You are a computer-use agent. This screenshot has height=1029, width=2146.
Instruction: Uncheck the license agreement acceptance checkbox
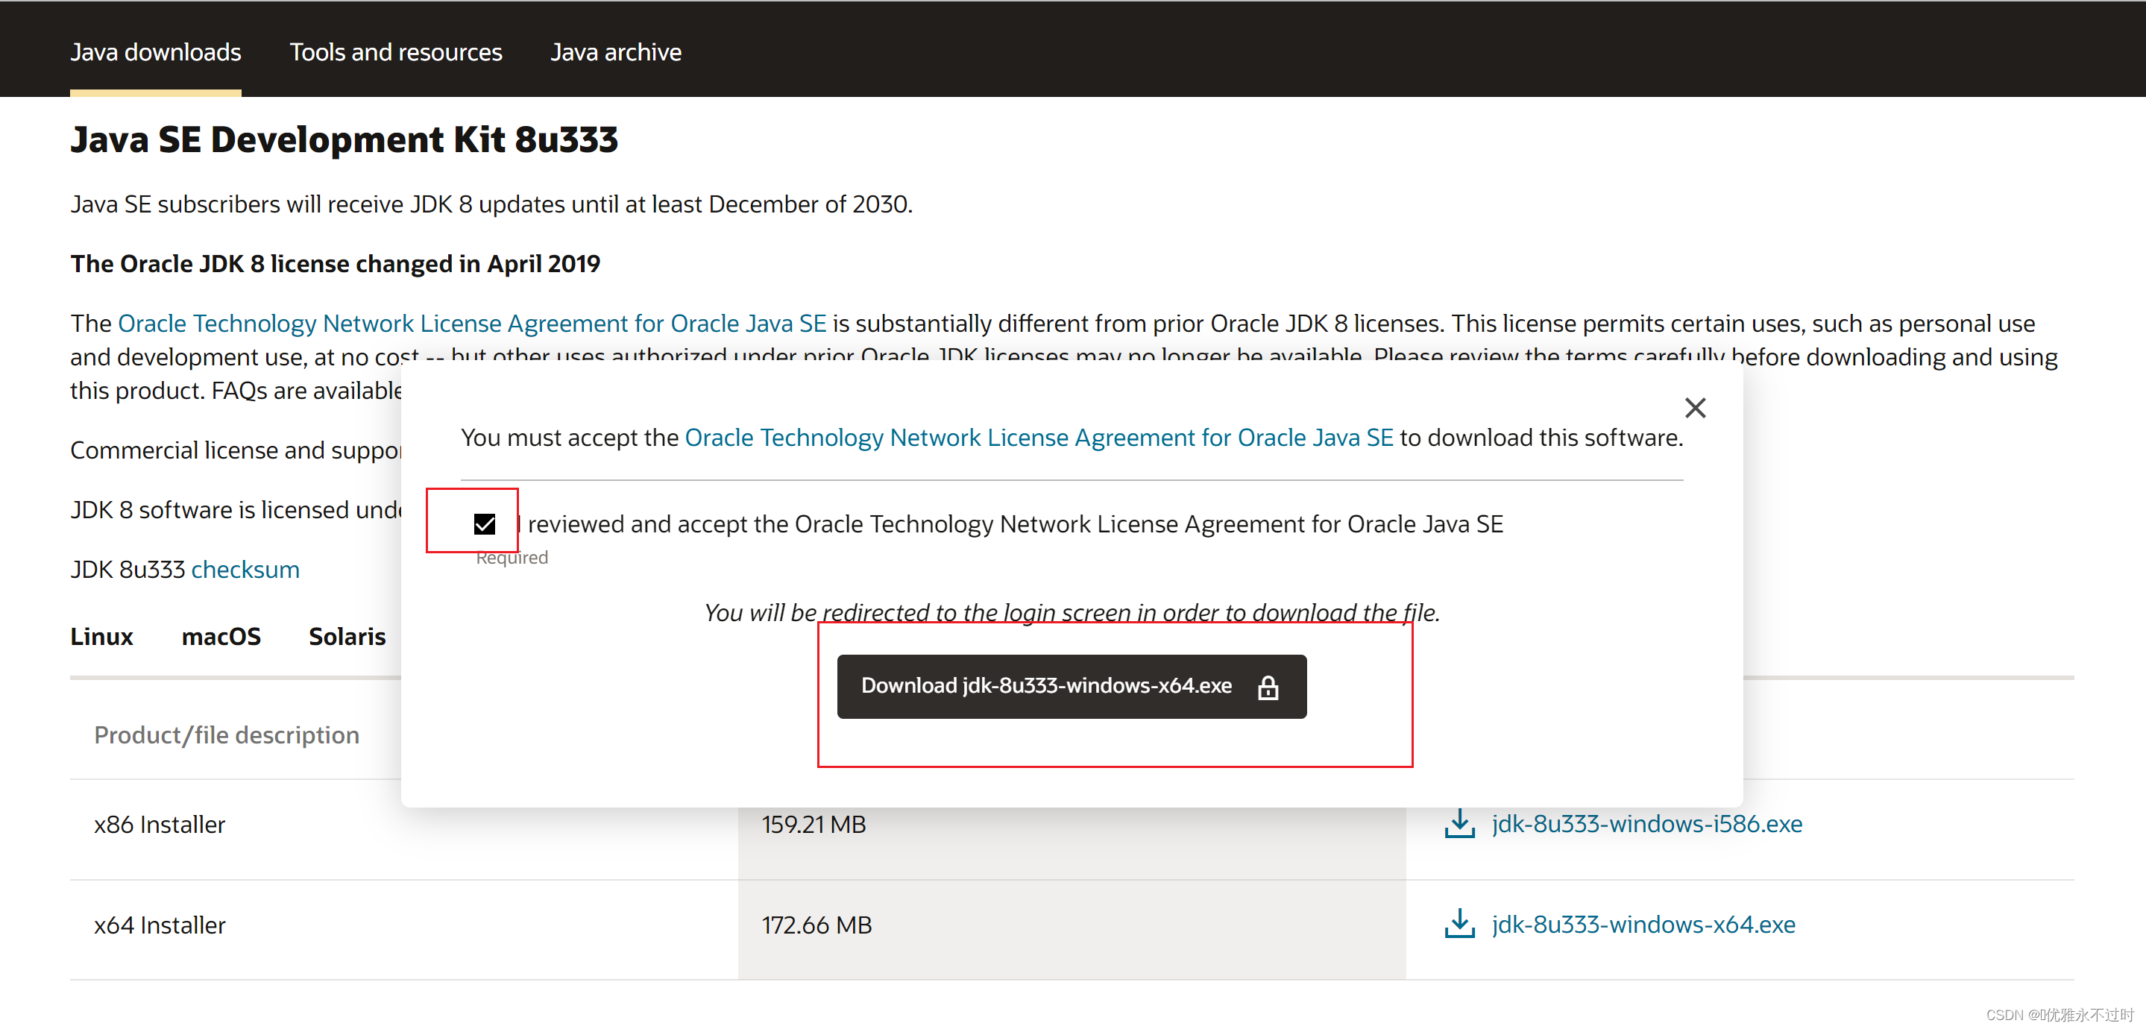484,523
